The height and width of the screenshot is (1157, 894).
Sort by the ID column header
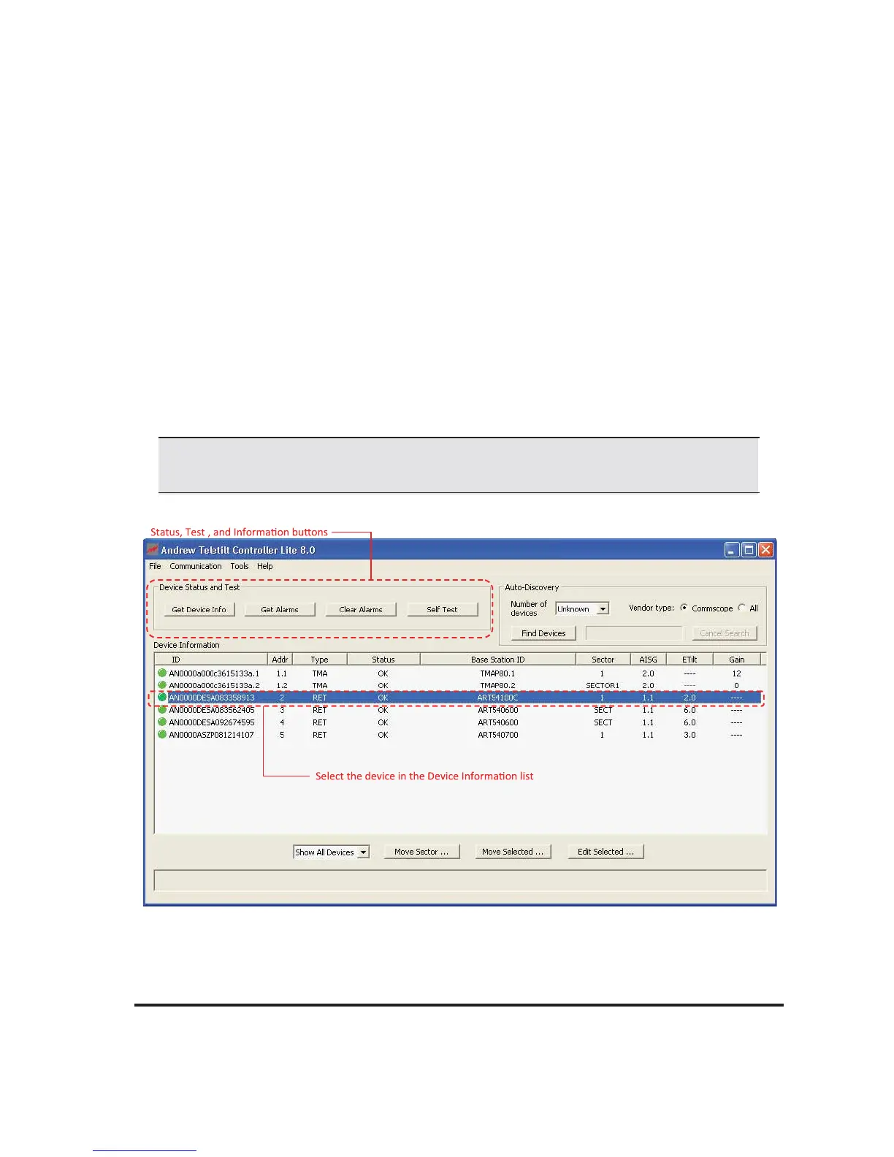pos(211,659)
